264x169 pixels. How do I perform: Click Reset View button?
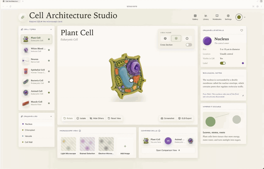pyautogui.click(x=114, y=118)
